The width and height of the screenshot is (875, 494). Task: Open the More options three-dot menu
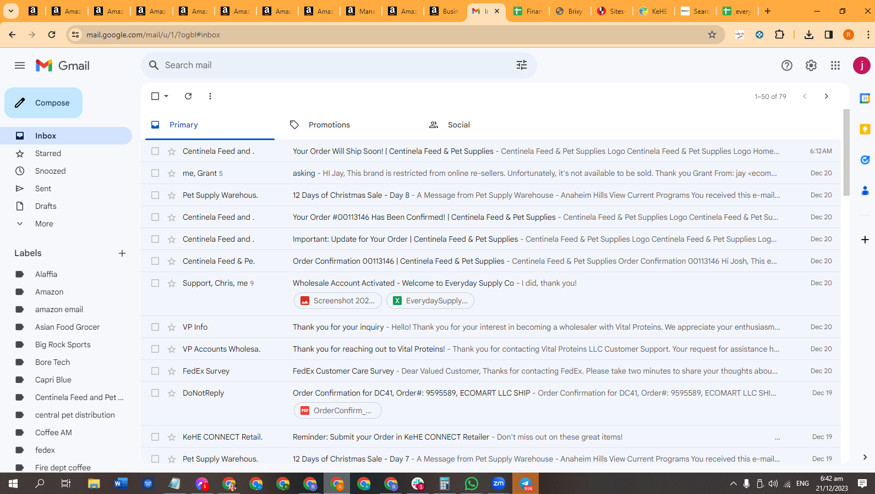(x=210, y=96)
